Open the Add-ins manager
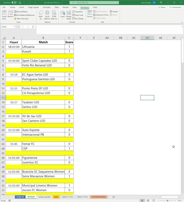Screen dimensions: 184x202 pyautogui.click(x=41, y=15)
